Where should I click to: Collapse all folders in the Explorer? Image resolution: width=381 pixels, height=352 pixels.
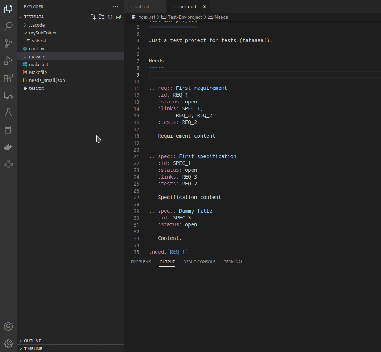click(119, 17)
